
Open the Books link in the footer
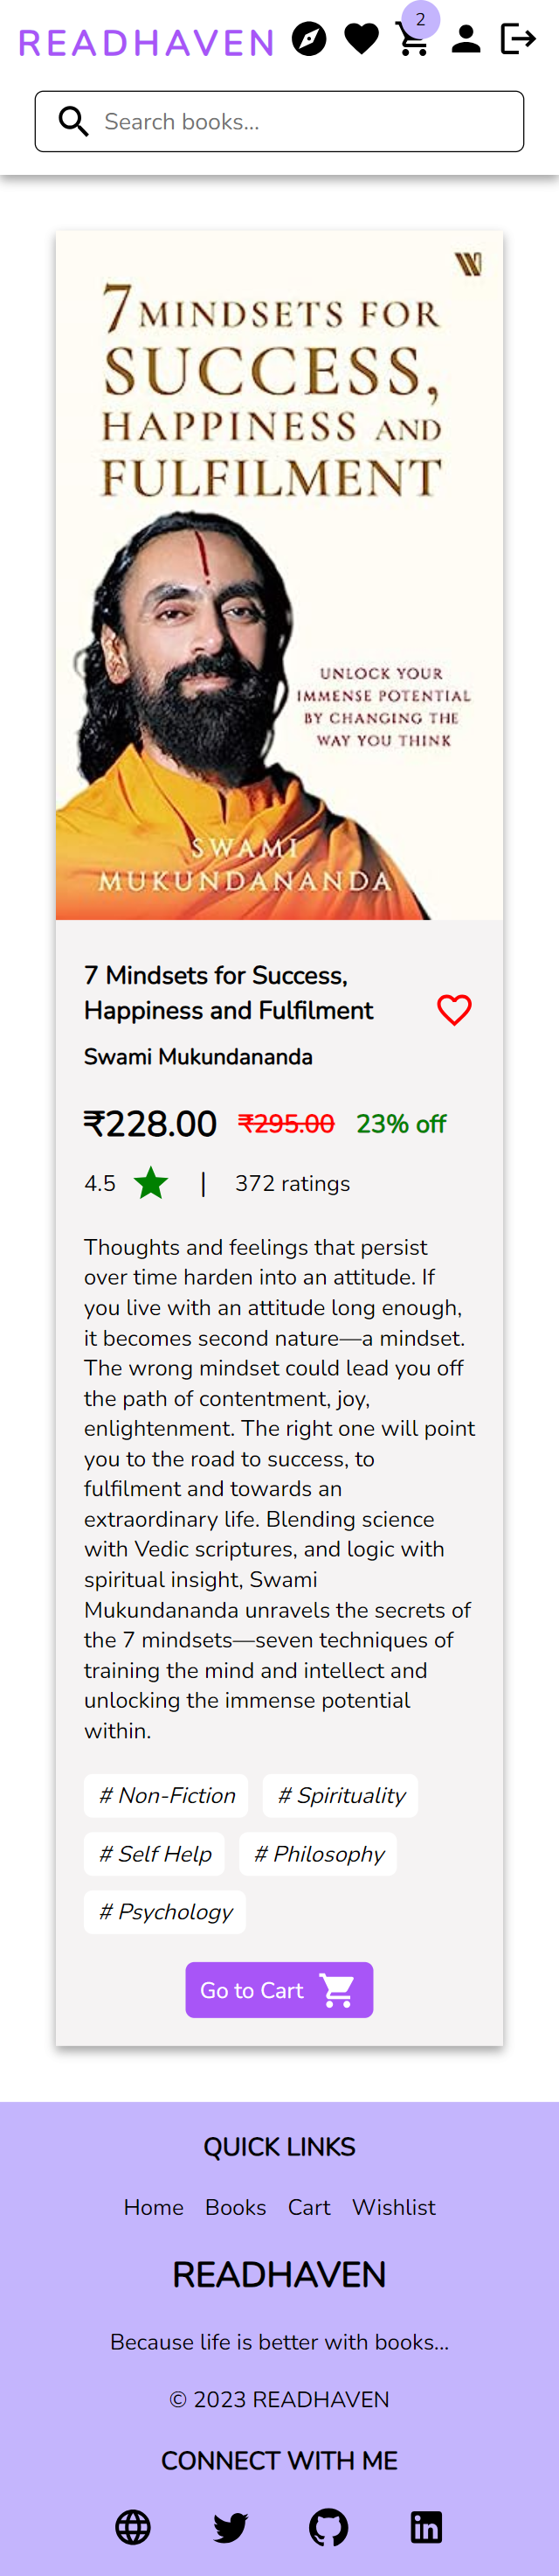tap(235, 2208)
